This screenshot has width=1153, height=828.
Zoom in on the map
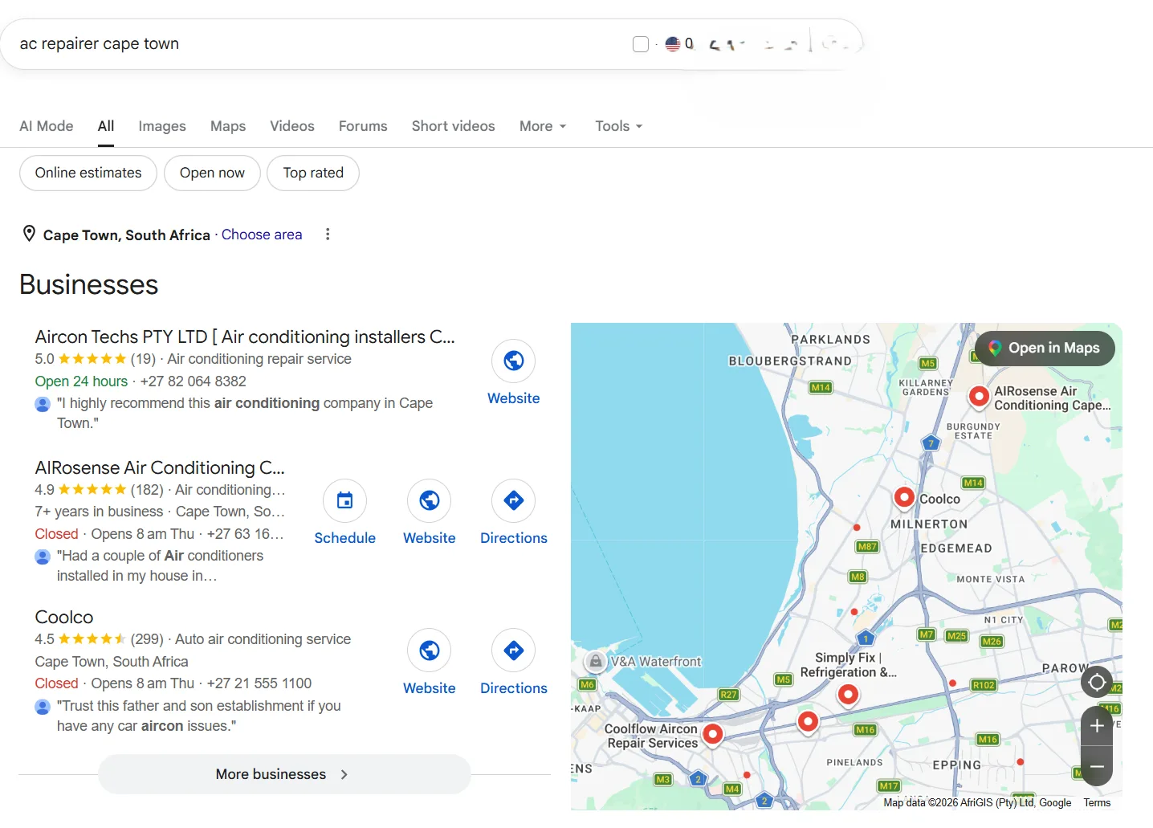point(1097,726)
